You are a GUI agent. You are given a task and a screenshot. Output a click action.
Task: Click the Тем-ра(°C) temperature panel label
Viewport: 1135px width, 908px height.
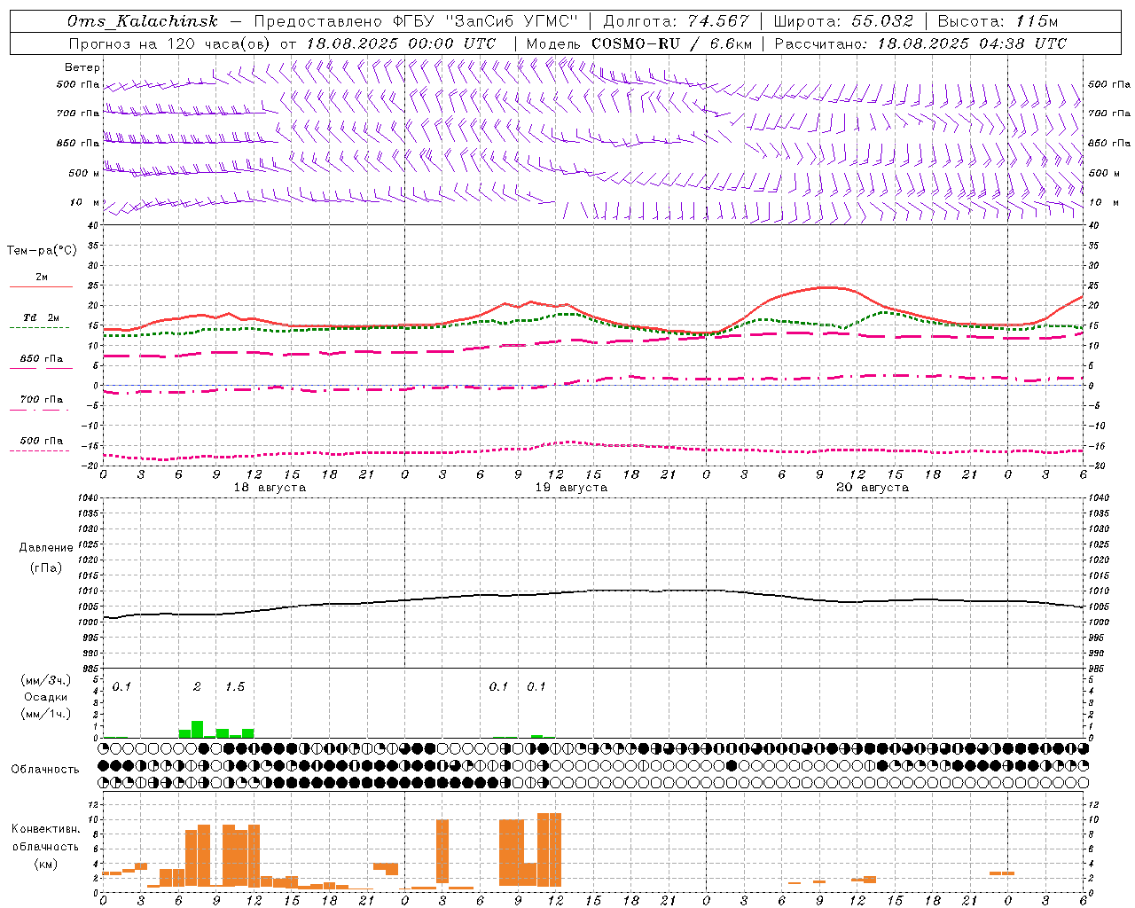point(42,251)
